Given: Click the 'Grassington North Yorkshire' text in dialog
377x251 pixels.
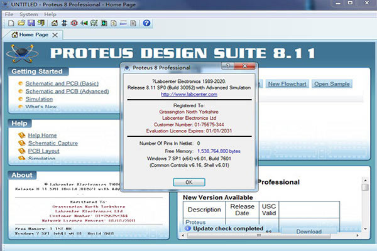Looking at the screenshot, I should pyautogui.click(x=188, y=112).
